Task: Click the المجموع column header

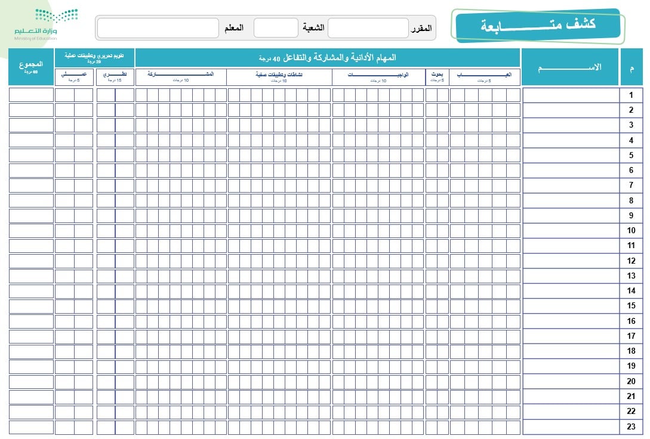Action: point(31,67)
